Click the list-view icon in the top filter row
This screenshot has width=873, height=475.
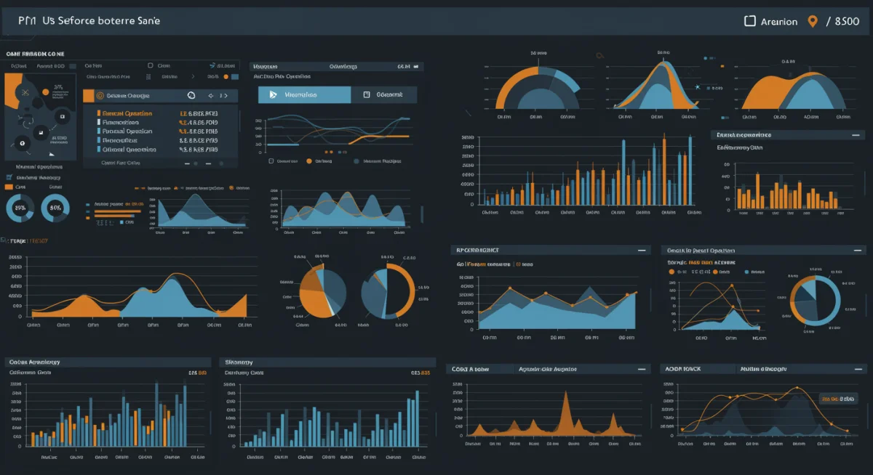tap(148, 77)
